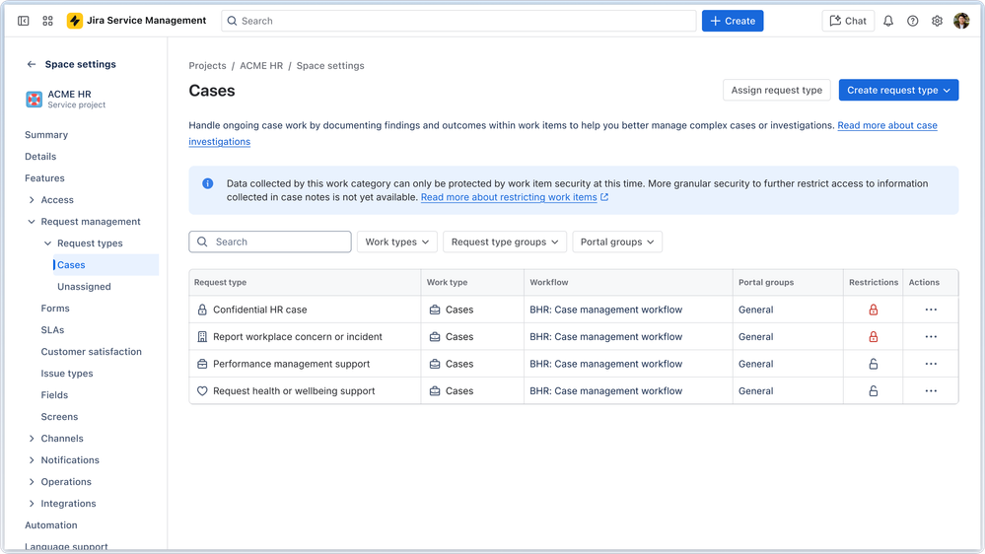985x554 pixels.
Task: Open the Request type groups dropdown
Action: [505, 242]
